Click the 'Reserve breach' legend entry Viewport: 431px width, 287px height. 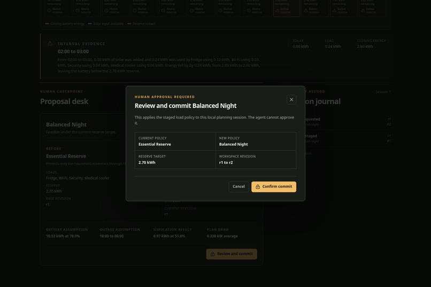click(142, 24)
